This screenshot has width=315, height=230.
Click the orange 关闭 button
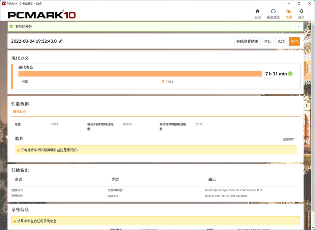pyautogui.click(x=294, y=41)
